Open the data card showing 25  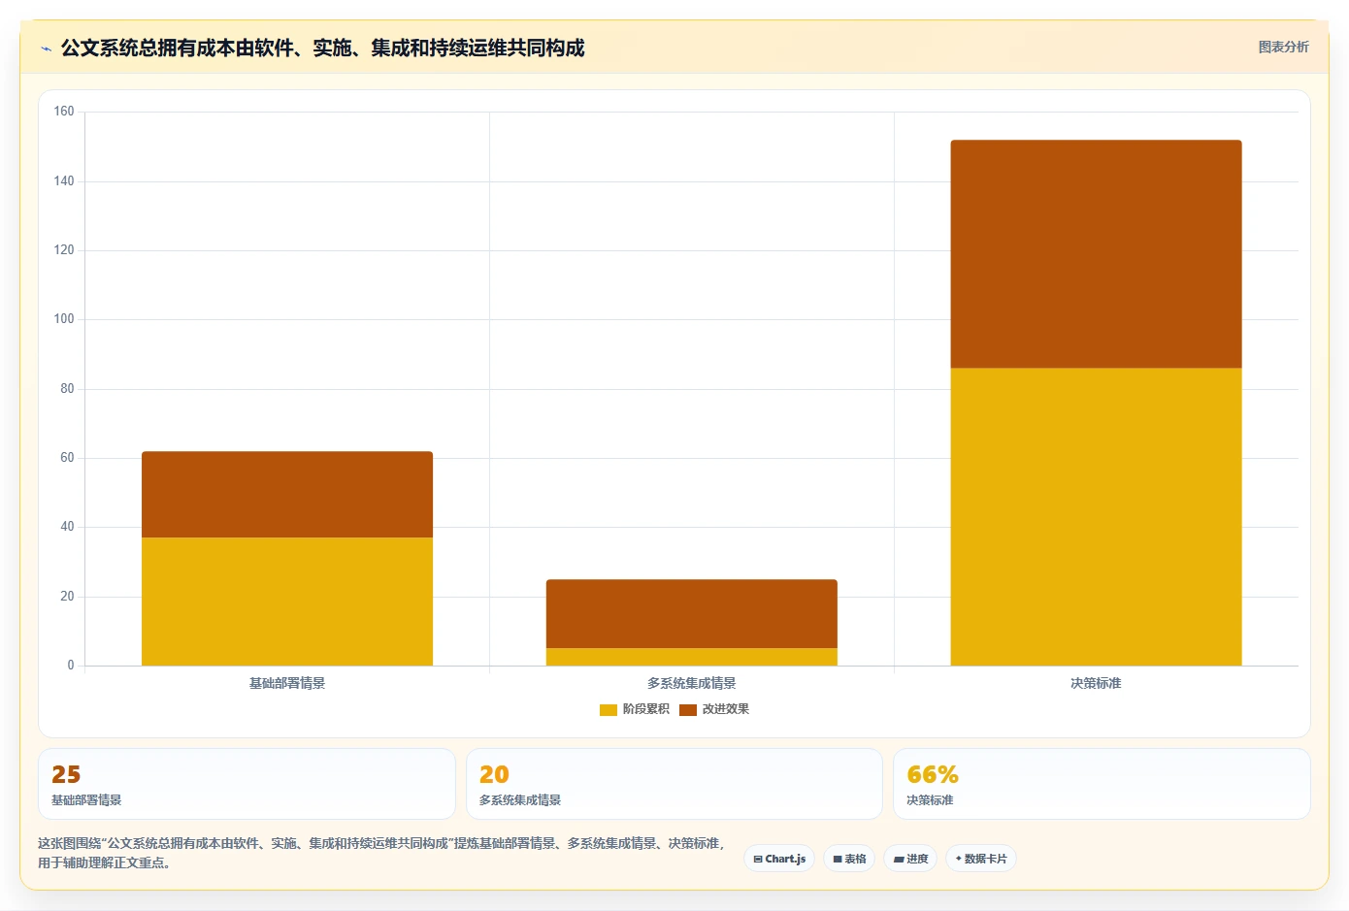[x=247, y=784]
